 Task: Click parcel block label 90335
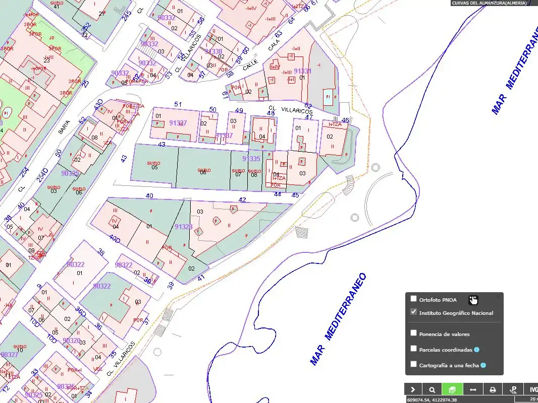70,173
